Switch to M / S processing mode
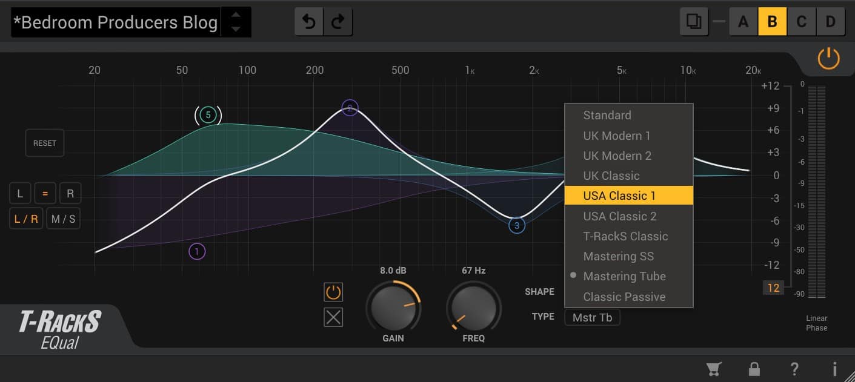Image resolution: width=855 pixels, height=382 pixels. click(64, 219)
